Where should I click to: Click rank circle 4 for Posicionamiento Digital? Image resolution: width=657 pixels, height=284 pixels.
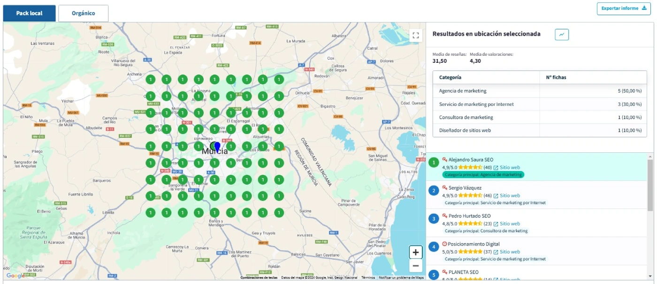tap(434, 247)
